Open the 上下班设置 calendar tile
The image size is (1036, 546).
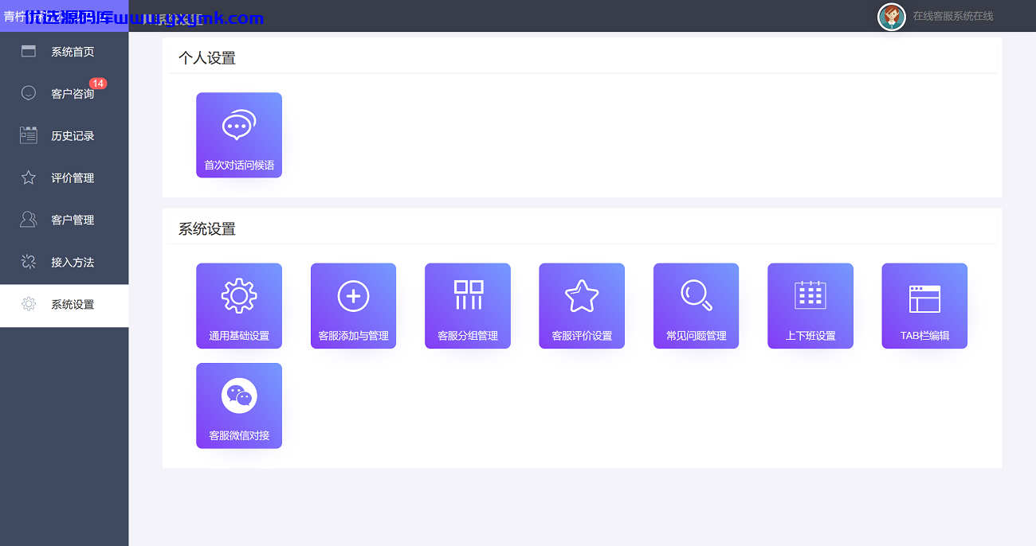tap(810, 306)
